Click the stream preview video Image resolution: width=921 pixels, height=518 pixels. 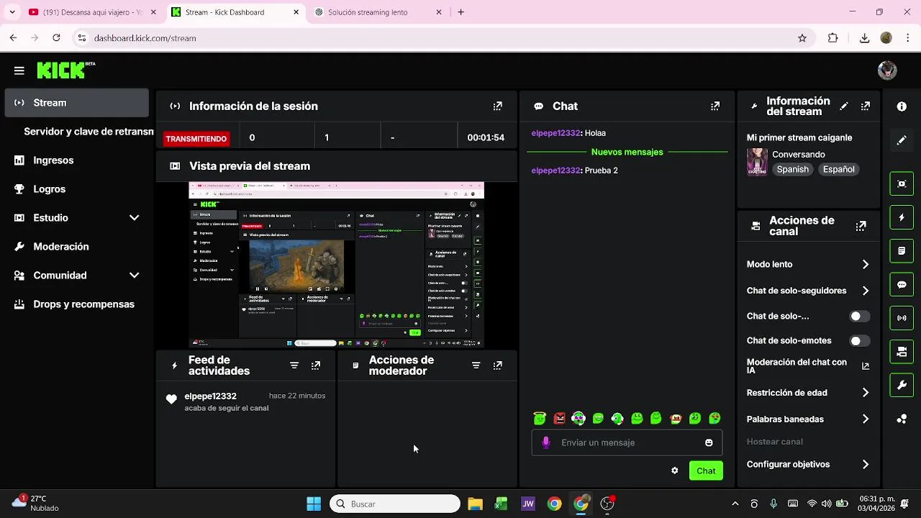pos(336,265)
